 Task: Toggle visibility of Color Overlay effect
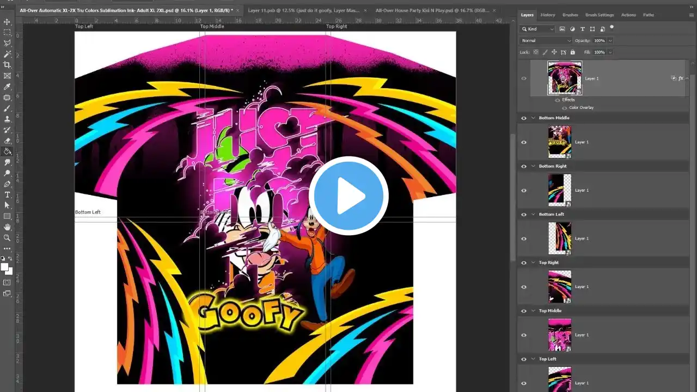(x=565, y=108)
